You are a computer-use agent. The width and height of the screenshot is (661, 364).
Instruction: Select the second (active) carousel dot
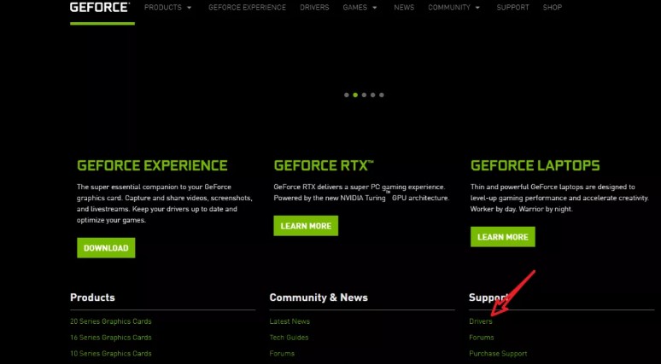pos(355,95)
